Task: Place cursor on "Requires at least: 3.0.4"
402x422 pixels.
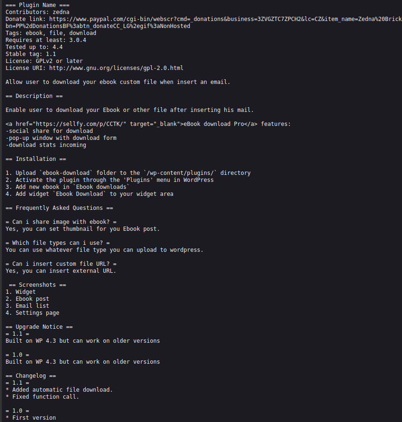Action: click(46, 40)
